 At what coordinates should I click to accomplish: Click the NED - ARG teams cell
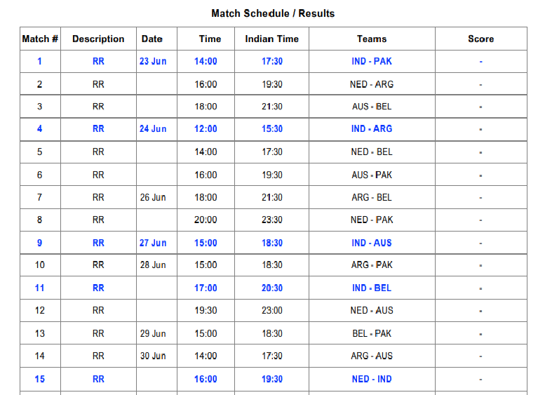(372, 84)
